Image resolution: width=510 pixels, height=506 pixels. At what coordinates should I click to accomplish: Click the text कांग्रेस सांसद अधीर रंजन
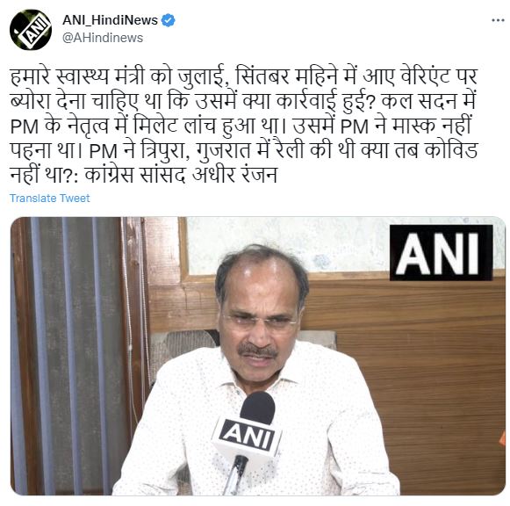click(x=181, y=175)
